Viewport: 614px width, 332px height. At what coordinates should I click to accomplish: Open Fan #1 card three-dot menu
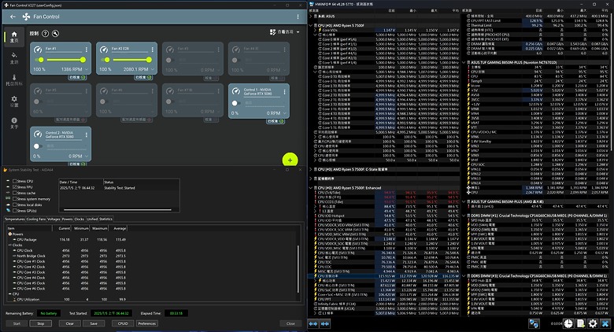click(86, 50)
